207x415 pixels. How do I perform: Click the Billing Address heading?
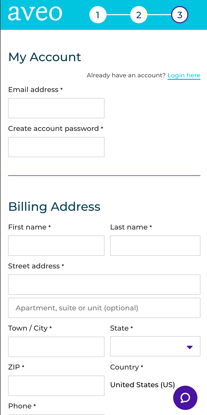coord(54,206)
